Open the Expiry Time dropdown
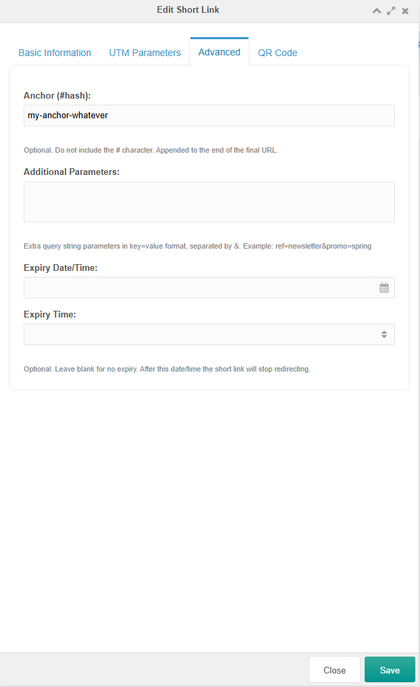 coord(209,334)
